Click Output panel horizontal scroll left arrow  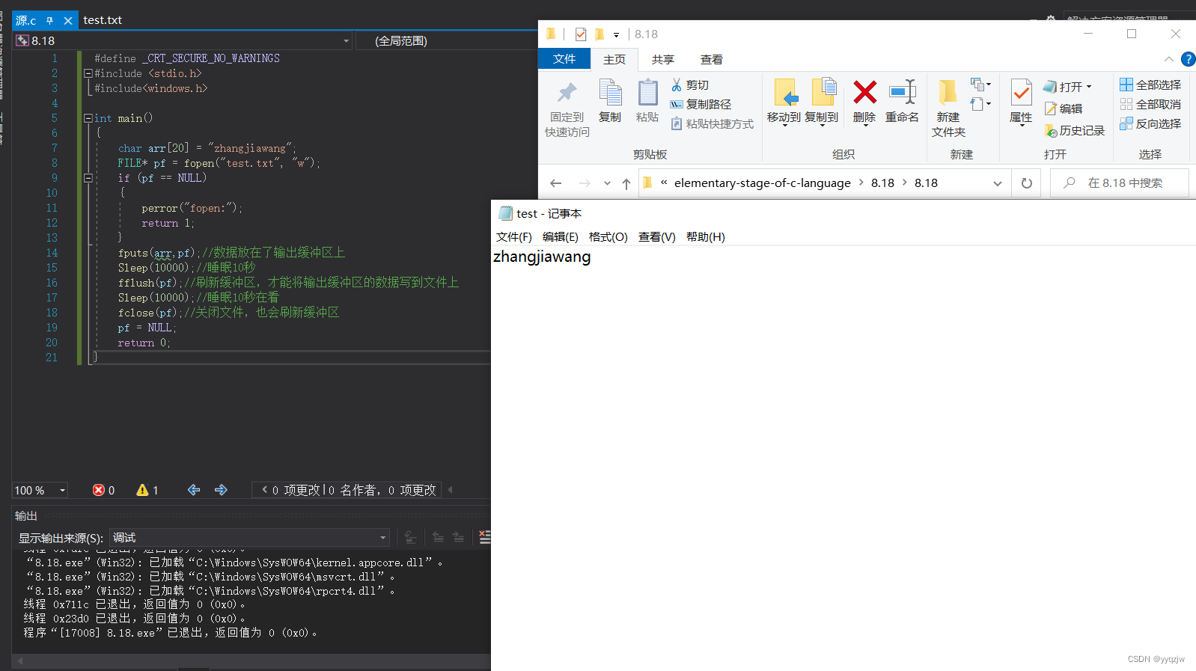point(20,661)
